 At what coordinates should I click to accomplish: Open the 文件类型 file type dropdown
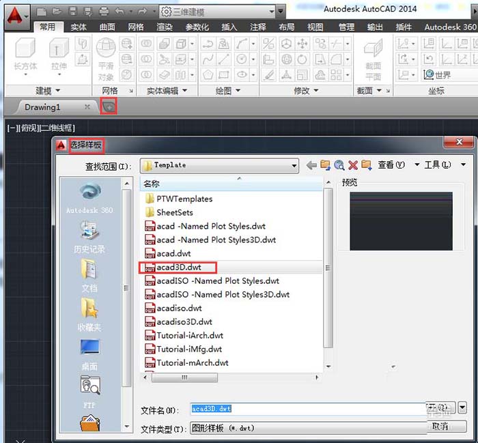[309, 428]
